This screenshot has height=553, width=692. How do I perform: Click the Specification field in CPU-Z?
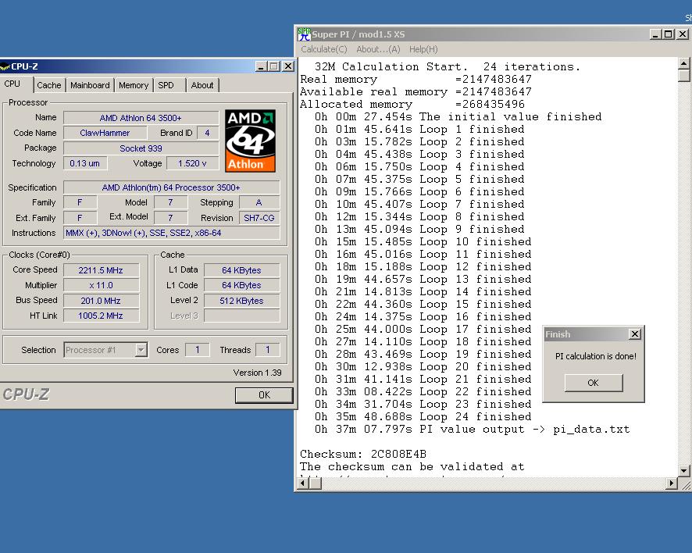click(171, 187)
